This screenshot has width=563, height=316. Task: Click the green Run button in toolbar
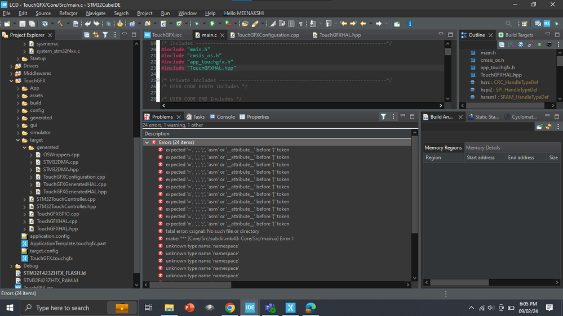pyautogui.click(x=212, y=24)
